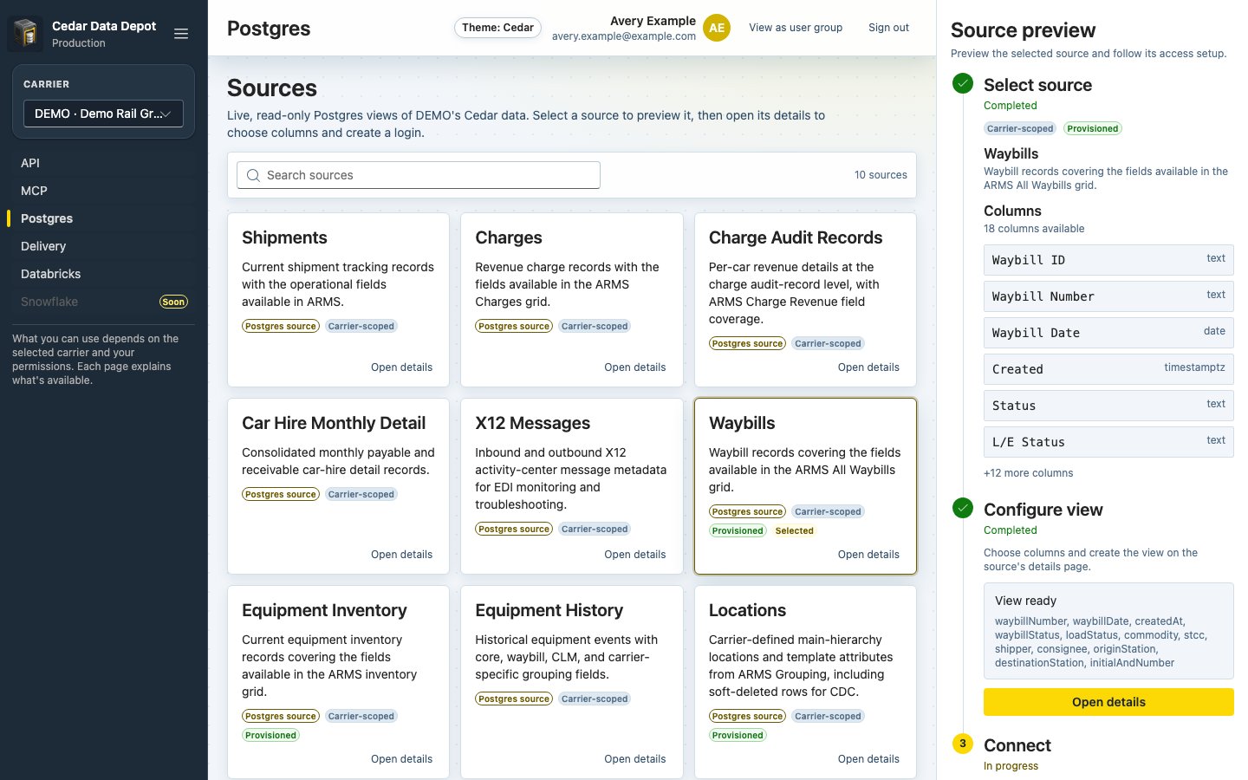
Task: Click the Selected badge on Waybills card
Action: 794,530
